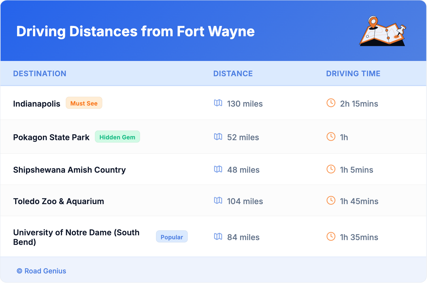Click the clock icon beside 2h 15mins
The width and height of the screenshot is (427, 283).
pyautogui.click(x=331, y=103)
